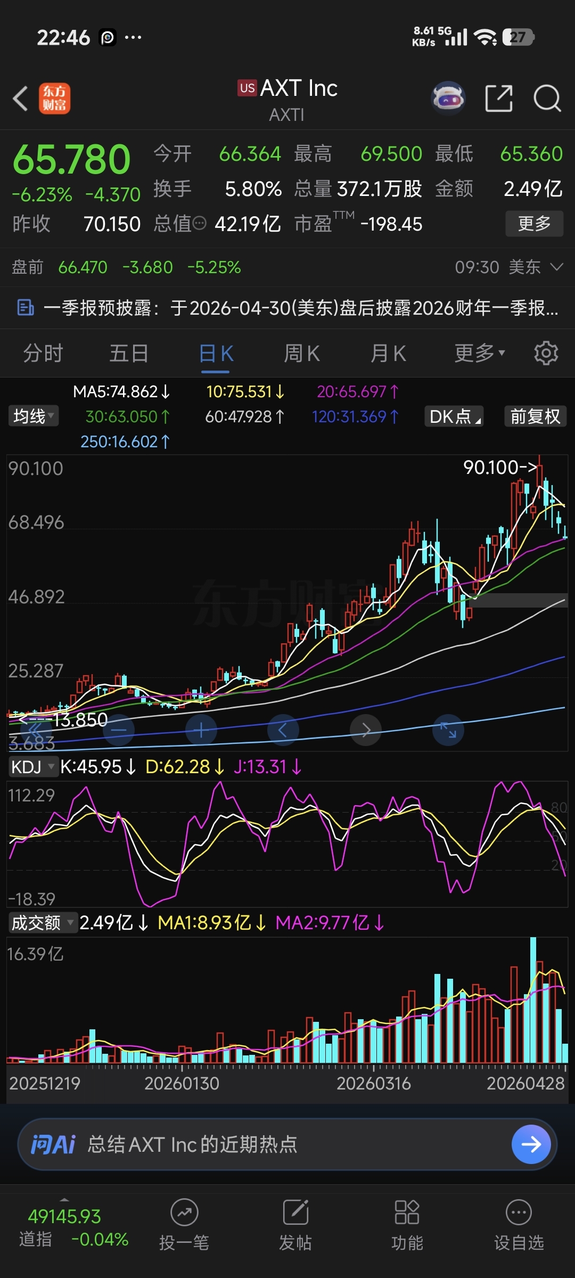Viewport: 575px width, 1278px height.
Task: Zoom in chart with plus button
Action: [201, 730]
